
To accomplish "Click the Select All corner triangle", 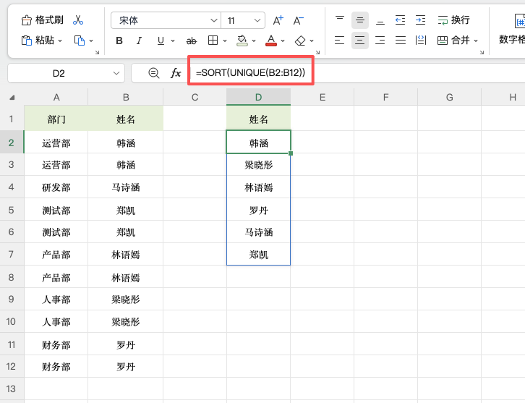I will (12, 98).
